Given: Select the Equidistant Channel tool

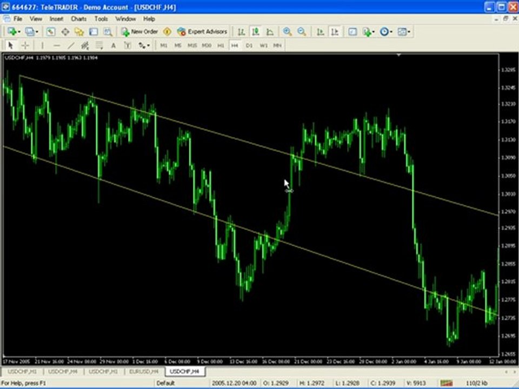Looking at the screenshot, I should 85,45.
